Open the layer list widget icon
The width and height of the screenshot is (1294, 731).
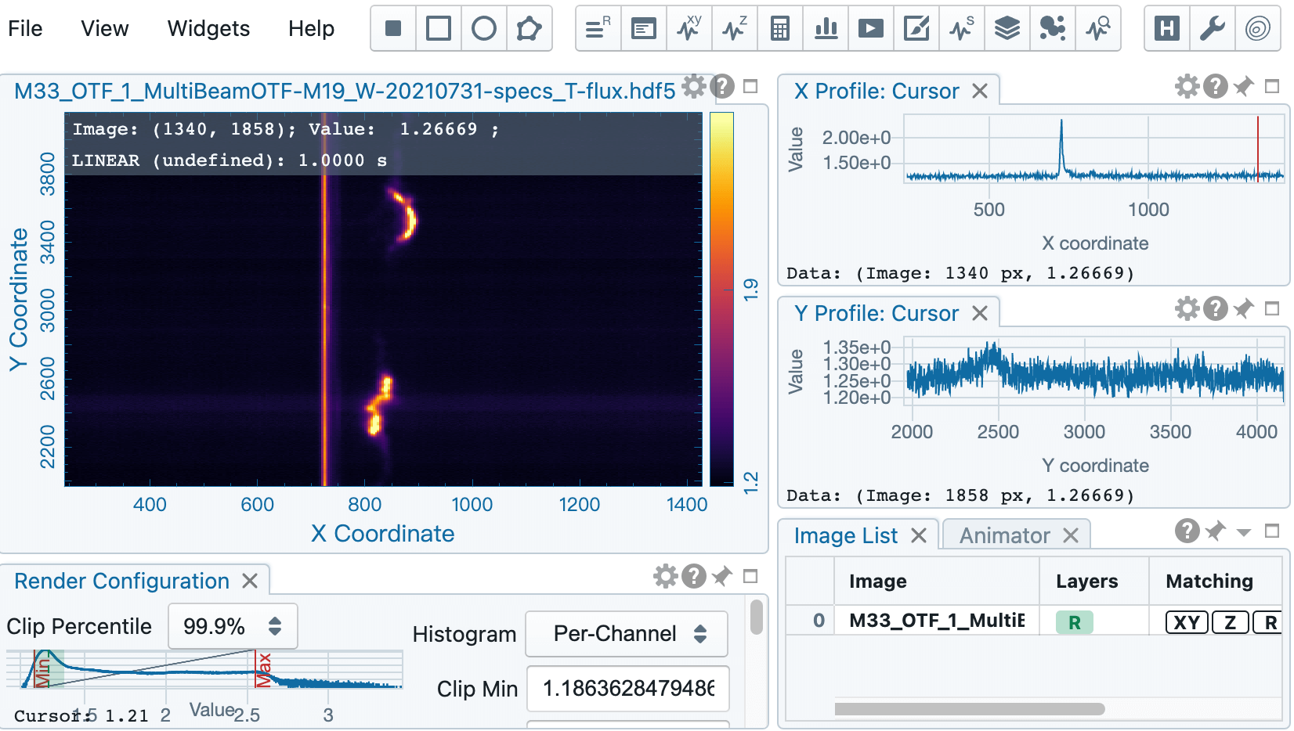coord(1007,29)
